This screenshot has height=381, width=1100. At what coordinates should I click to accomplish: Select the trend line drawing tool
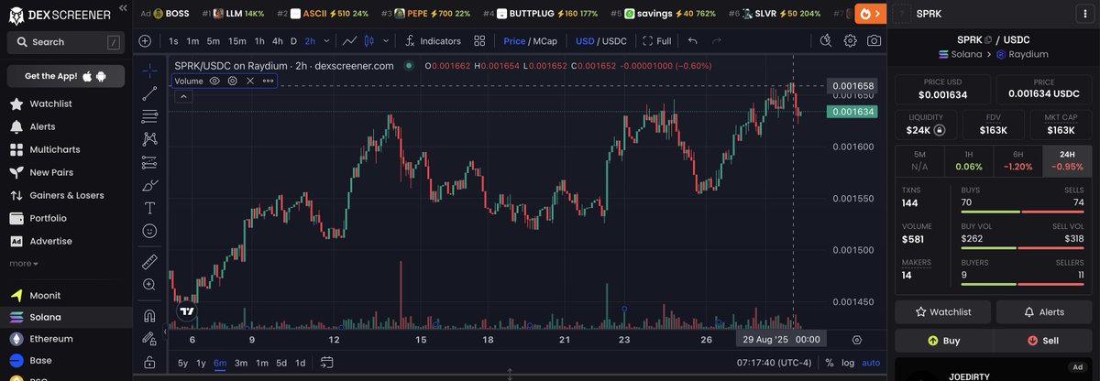coord(149,93)
